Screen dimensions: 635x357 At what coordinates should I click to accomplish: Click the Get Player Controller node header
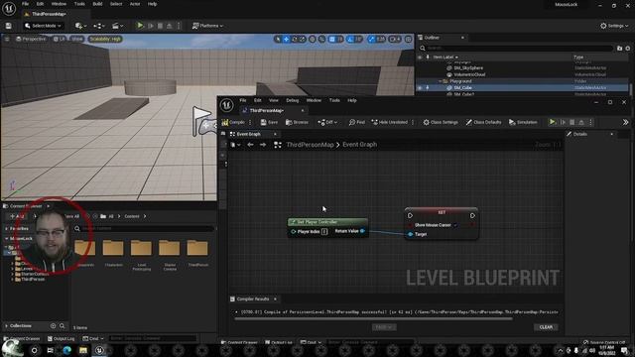327,222
